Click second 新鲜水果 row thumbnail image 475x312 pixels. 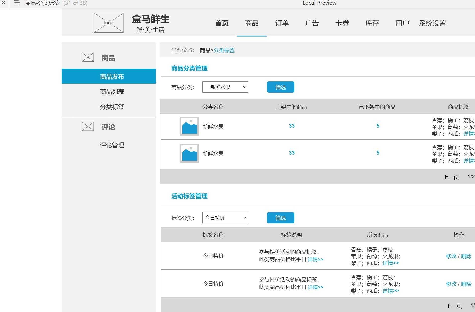pos(189,153)
